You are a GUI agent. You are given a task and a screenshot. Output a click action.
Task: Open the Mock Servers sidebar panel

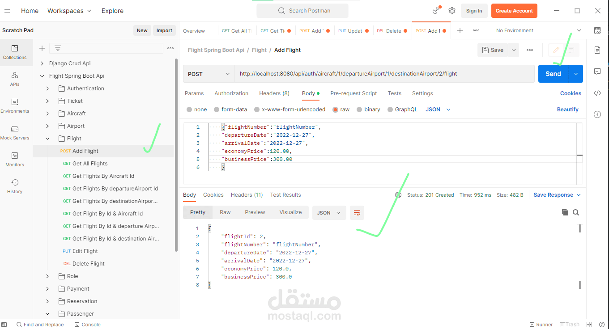point(15,133)
